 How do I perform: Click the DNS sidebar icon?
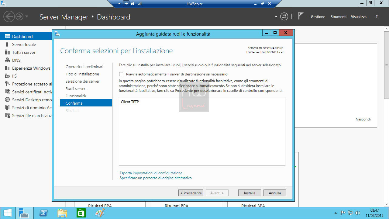[x=7, y=60]
